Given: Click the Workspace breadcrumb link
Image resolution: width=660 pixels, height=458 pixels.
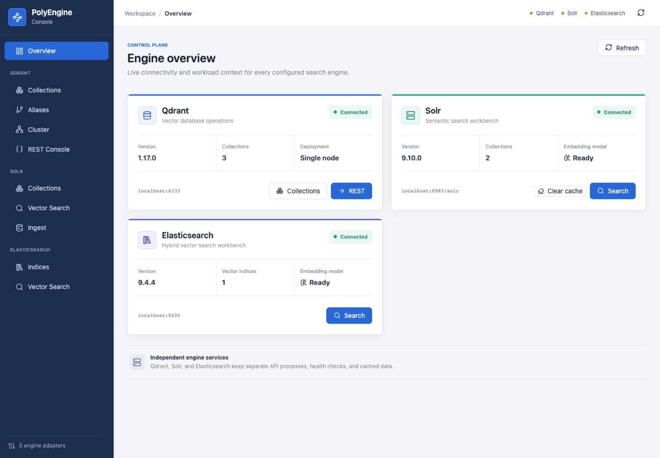Looking at the screenshot, I should coord(140,14).
